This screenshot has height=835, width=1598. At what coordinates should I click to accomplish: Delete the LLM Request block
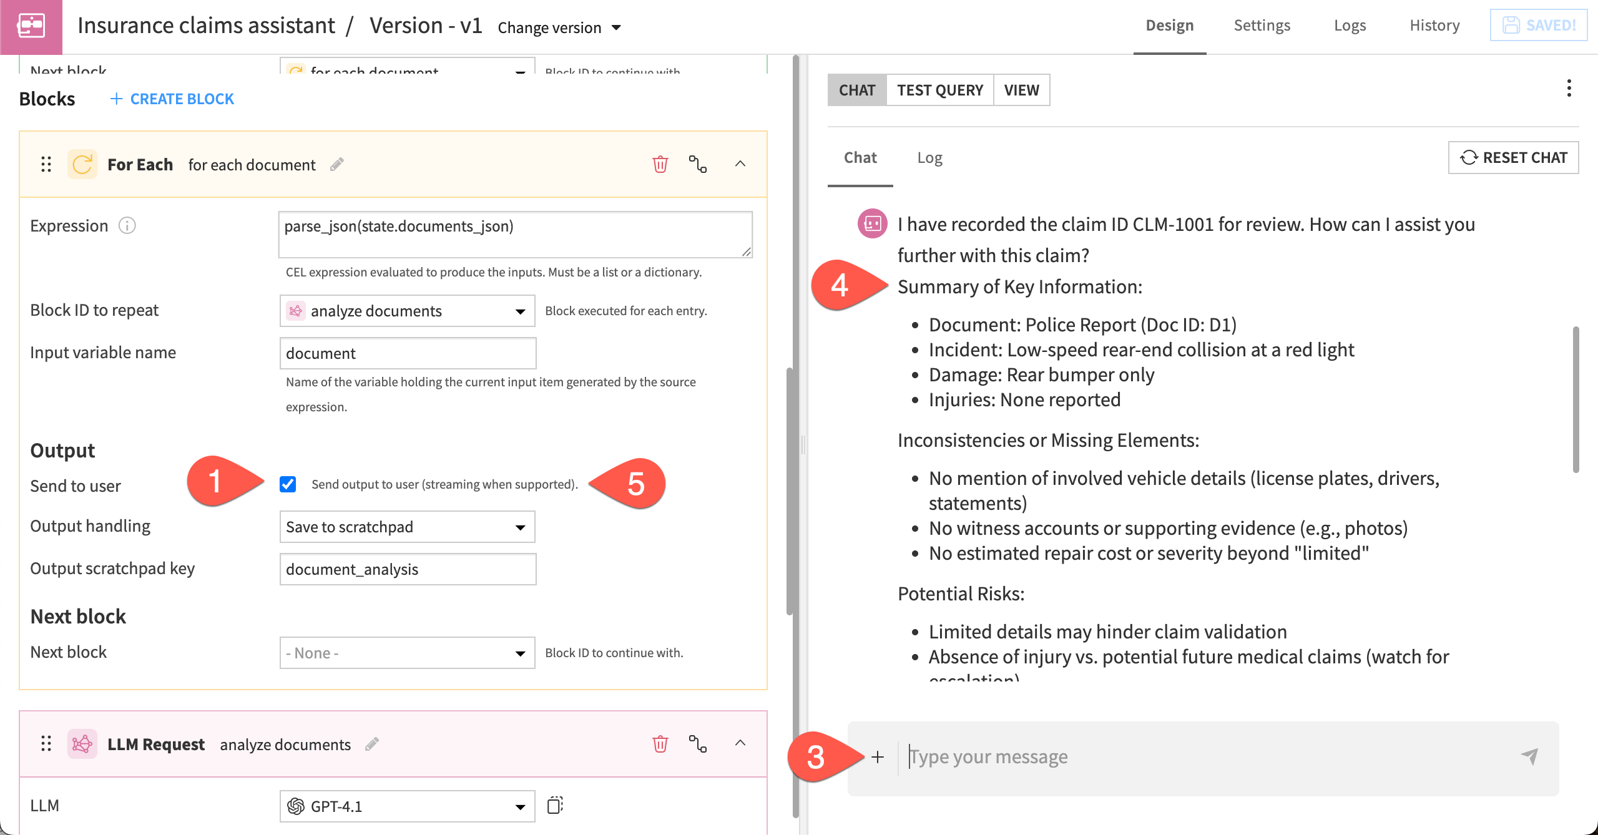(660, 744)
